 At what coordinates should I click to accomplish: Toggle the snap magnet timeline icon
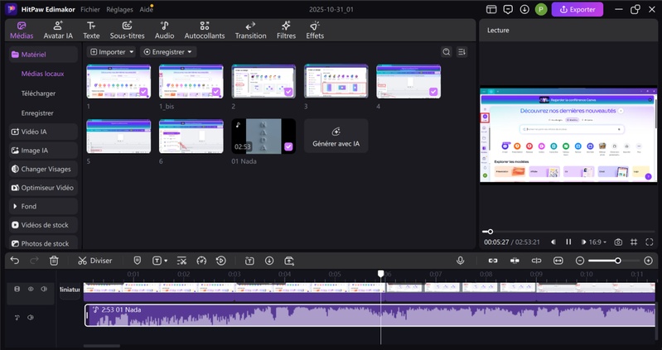tap(515, 261)
